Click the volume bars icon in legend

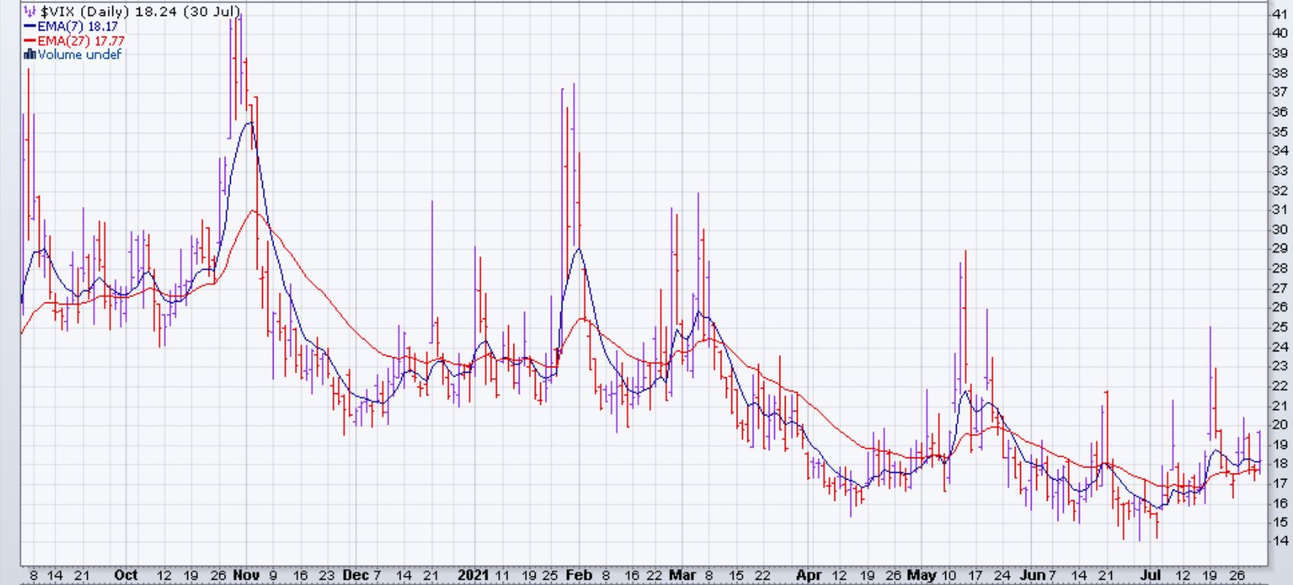(30, 55)
